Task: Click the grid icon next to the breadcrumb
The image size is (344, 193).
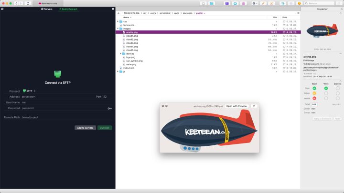Action: 298,13
